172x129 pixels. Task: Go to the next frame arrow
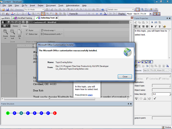point(97,14)
